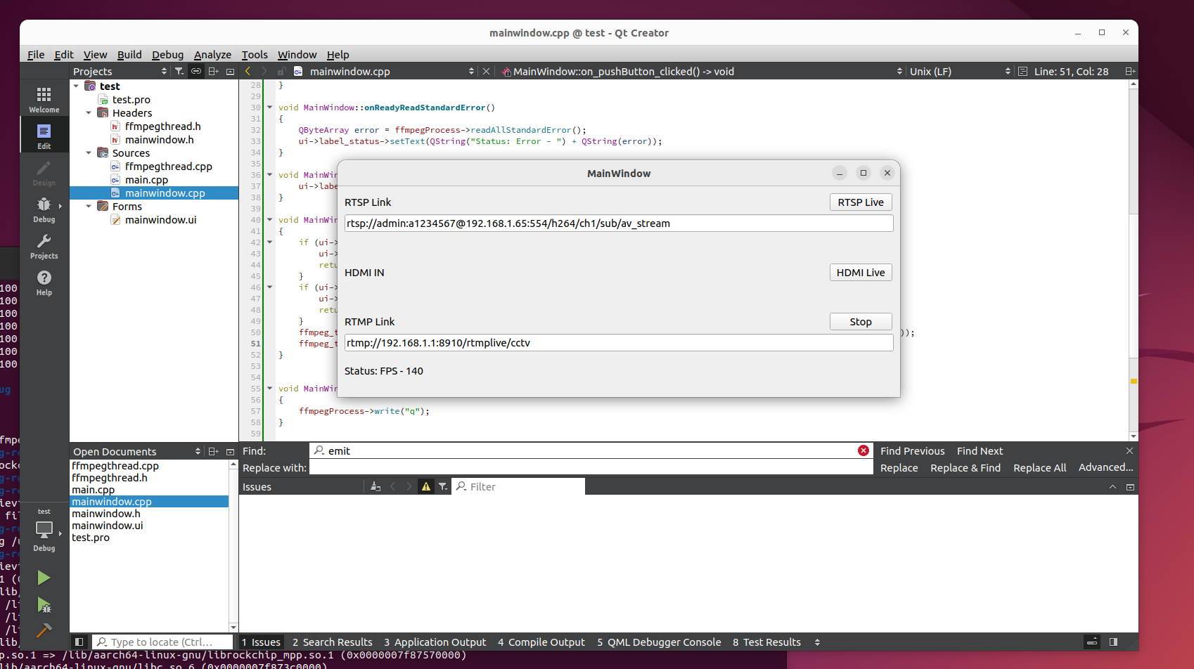This screenshot has height=669, width=1194.
Task: Toggle the right sidebar visibility
Action: (x=1113, y=642)
